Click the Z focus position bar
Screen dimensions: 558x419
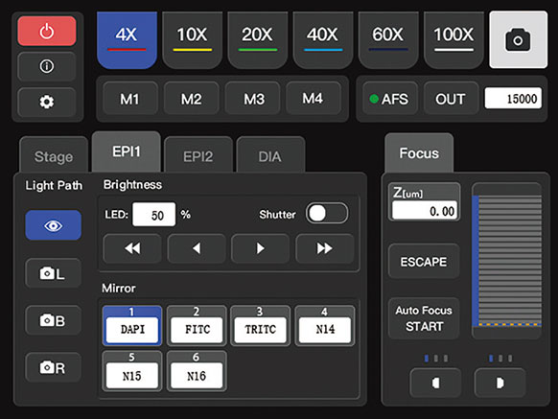click(507, 261)
